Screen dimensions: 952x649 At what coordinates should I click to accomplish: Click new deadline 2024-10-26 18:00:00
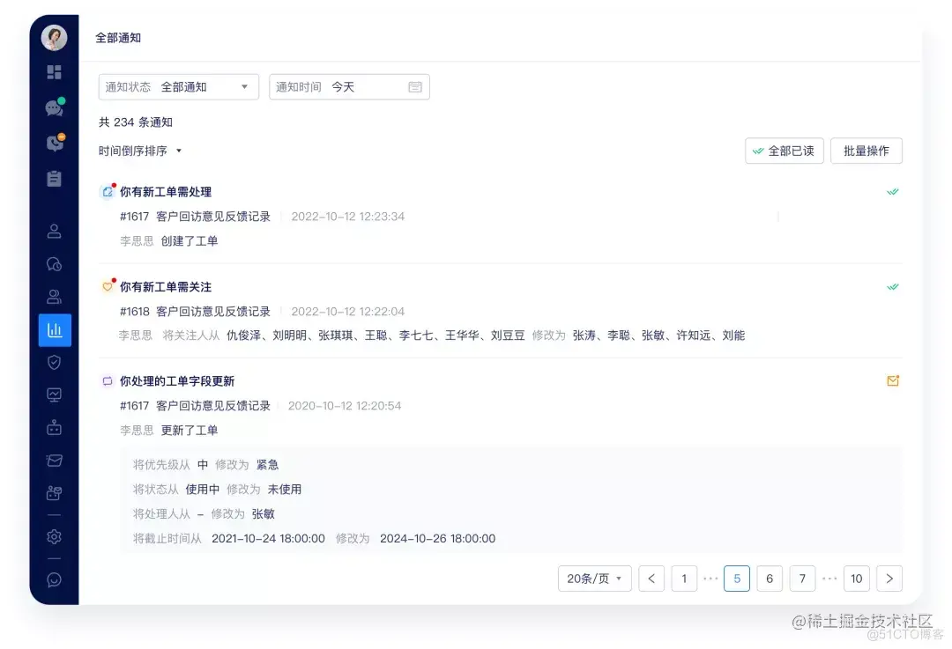pyautogui.click(x=438, y=539)
